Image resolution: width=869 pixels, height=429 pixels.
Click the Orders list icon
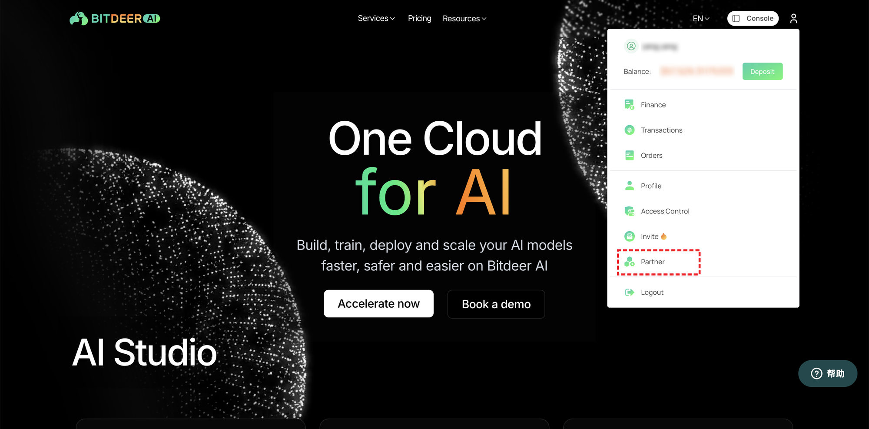click(629, 155)
